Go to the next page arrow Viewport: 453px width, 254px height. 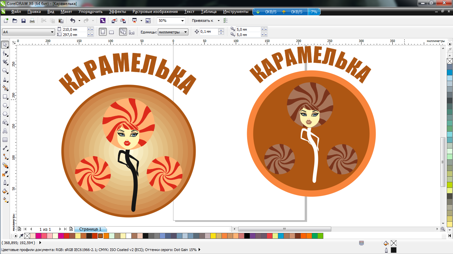pos(60,229)
